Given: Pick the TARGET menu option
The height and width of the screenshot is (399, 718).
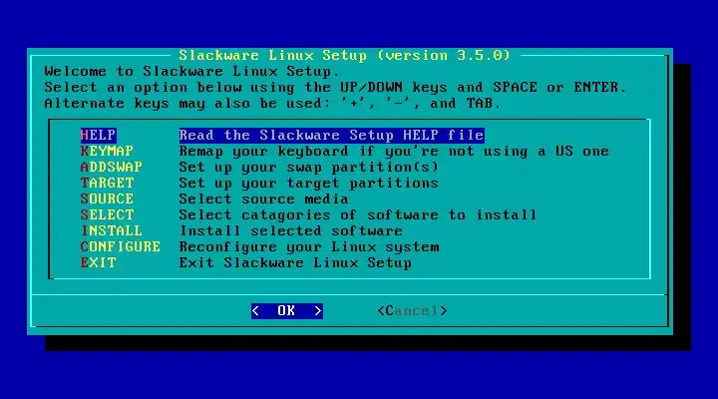Looking at the screenshot, I should pyautogui.click(x=107, y=183).
